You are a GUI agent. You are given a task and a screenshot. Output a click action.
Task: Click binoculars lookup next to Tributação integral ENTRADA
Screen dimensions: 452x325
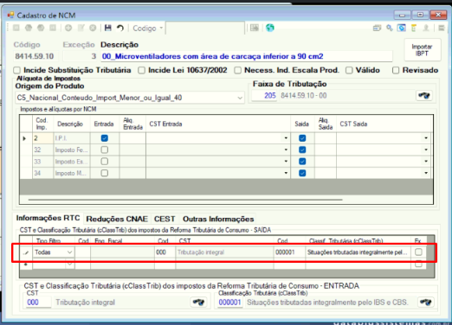pyautogui.click(x=198, y=302)
